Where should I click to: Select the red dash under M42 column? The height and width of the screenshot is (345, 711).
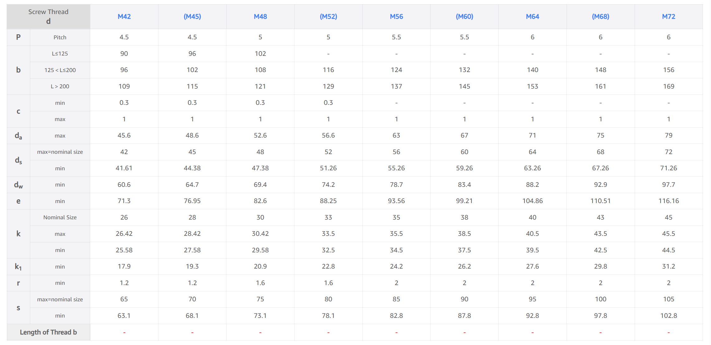click(124, 333)
